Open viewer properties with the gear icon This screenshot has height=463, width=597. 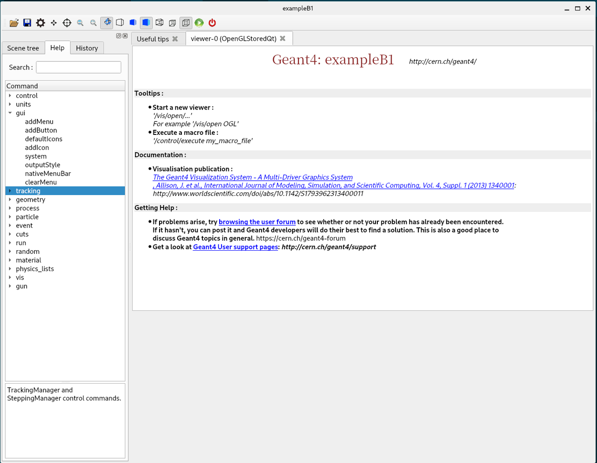coord(41,23)
